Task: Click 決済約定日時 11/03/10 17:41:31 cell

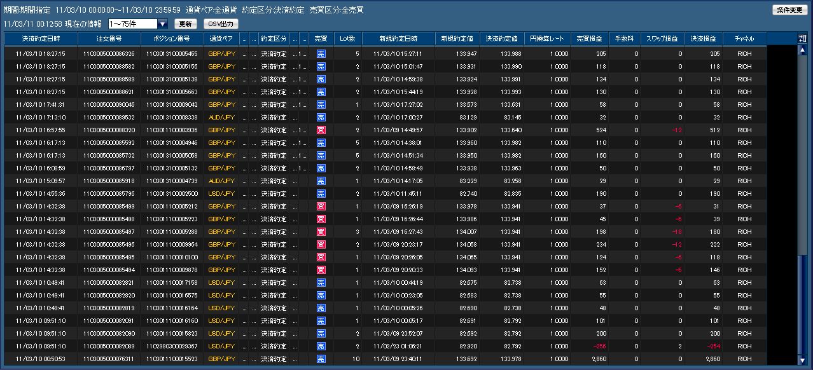Action: (41, 104)
